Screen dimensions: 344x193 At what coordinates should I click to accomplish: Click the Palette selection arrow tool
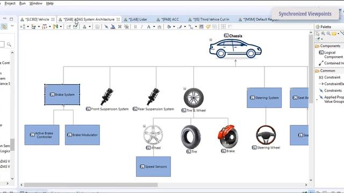tap(318, 33)
